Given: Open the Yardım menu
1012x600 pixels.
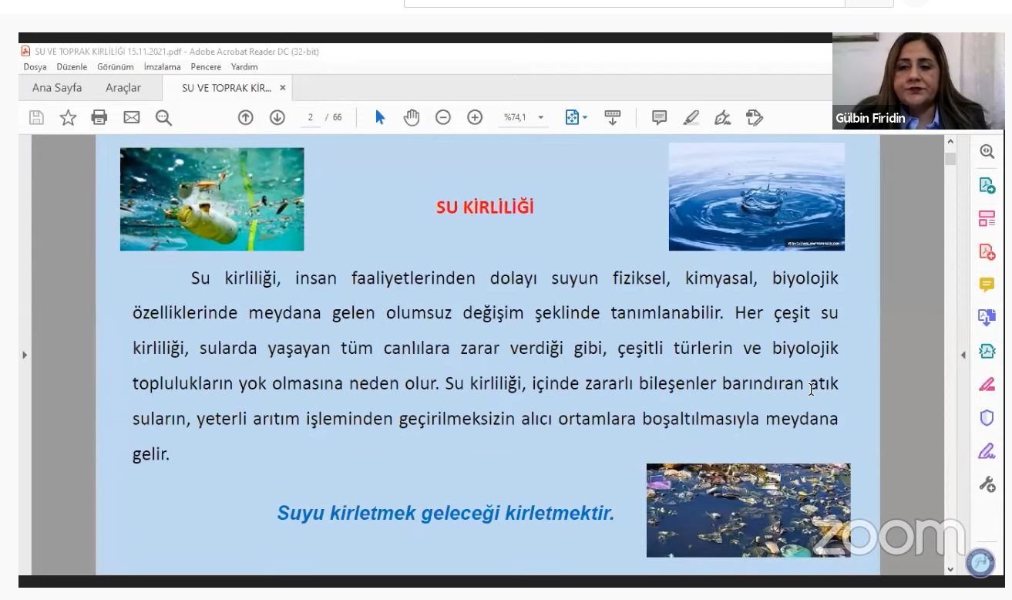Looking at the screenshot, I should (244, 67).
